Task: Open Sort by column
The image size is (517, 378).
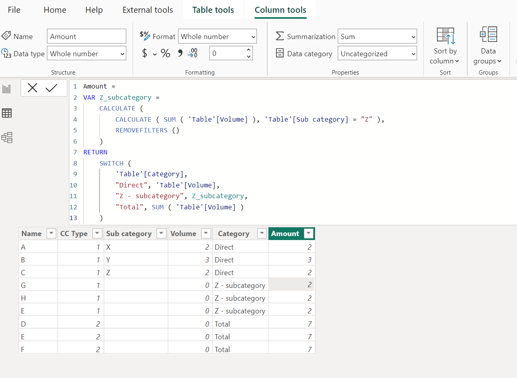Action: (445, 46)
